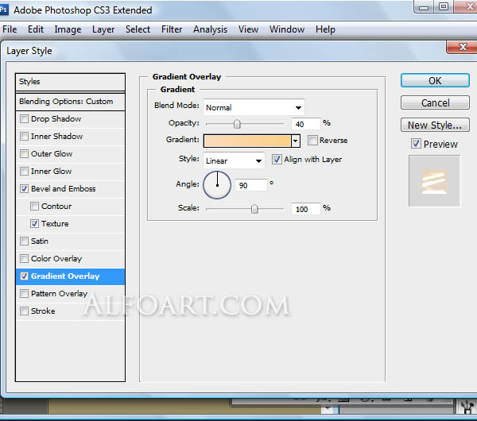The width and height of the screenshot is (477, 421).
Task: Confirm with the OK button
Action: tap(435, 80)
